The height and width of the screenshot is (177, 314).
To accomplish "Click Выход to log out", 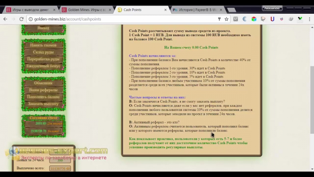I will [x=43, y=28].
